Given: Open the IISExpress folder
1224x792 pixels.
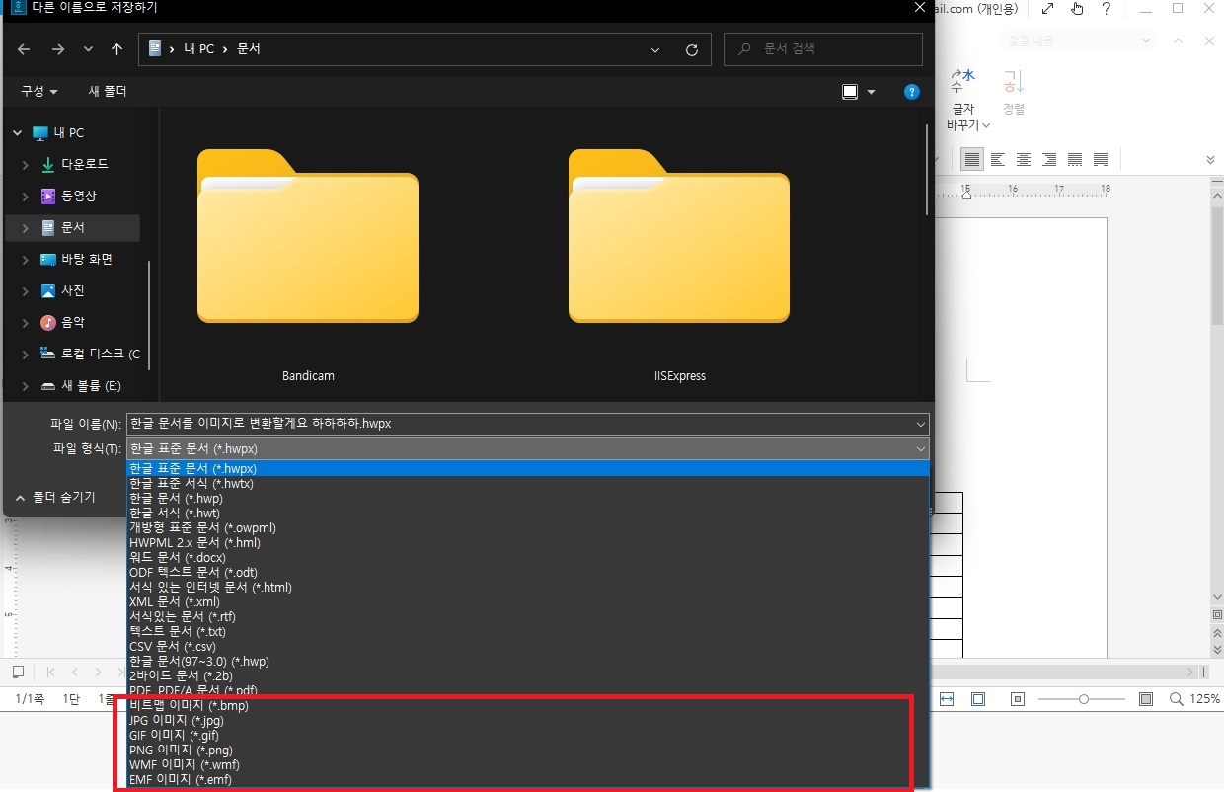Looking at the screenshot, I should [680, 267].
